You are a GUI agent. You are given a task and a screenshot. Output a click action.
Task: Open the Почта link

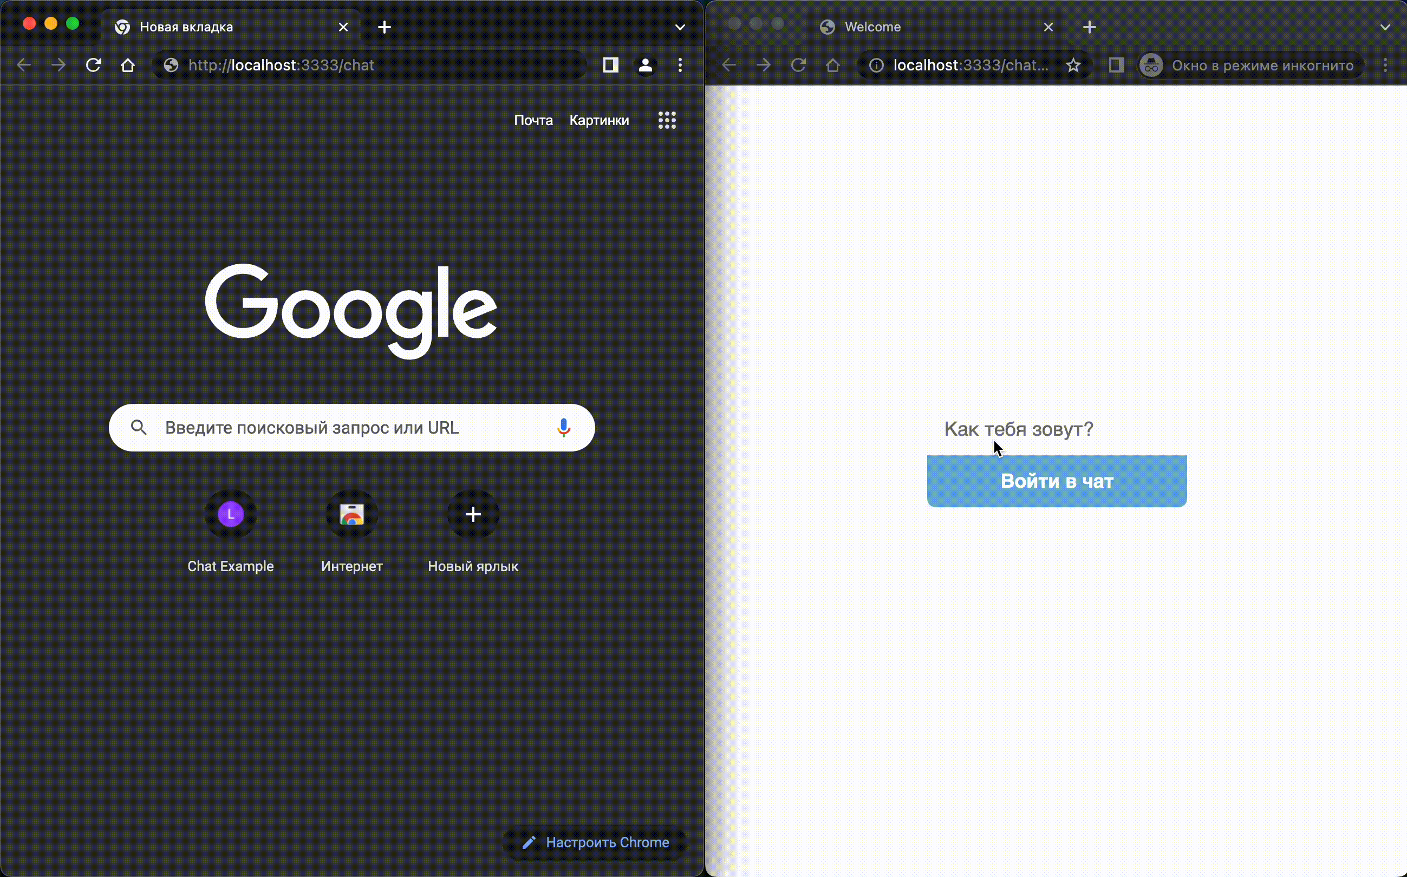532,120
